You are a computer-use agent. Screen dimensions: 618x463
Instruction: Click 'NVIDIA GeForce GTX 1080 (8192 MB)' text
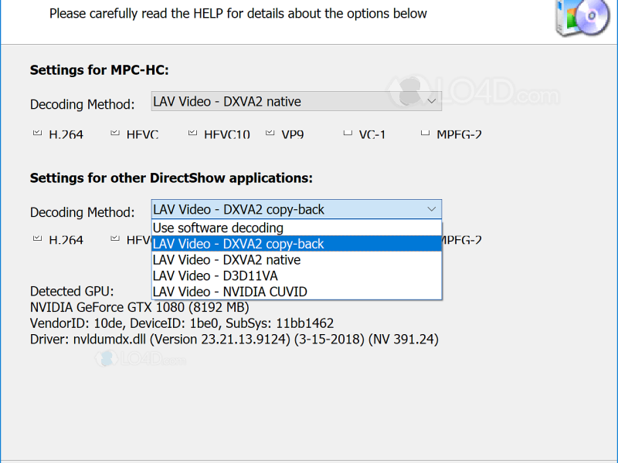click(140, 307)
